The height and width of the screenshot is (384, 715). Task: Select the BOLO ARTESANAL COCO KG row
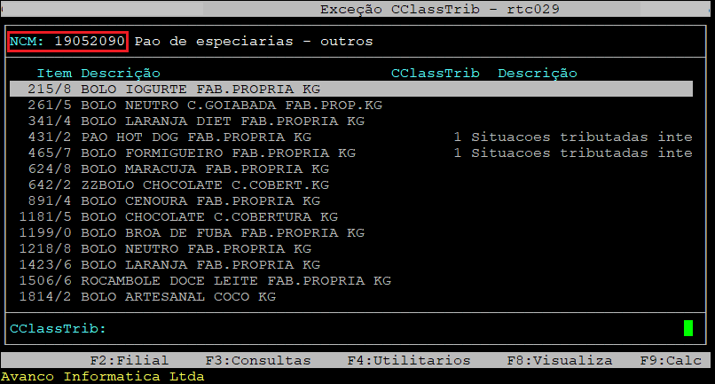pyautogui.click(x=177, y=297)
